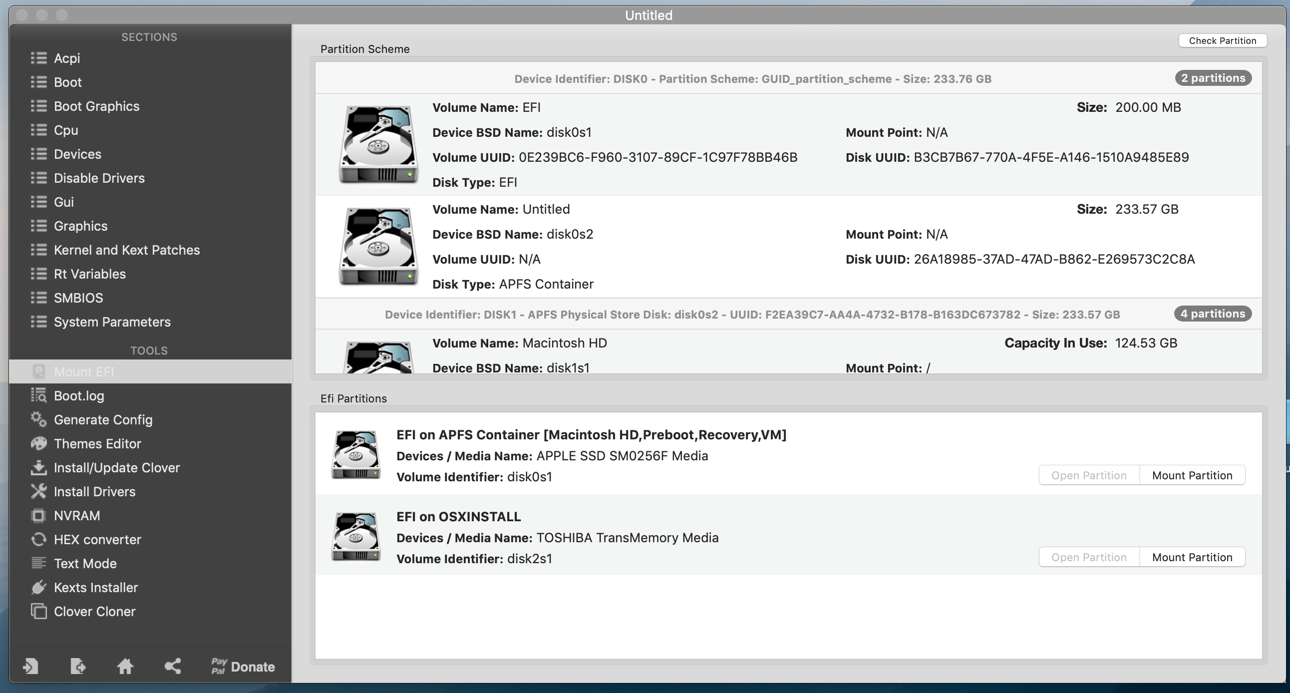Click the HEX converter refresh icon
Viewport: 1290px width, 693px height.
[x=38, y=540]
